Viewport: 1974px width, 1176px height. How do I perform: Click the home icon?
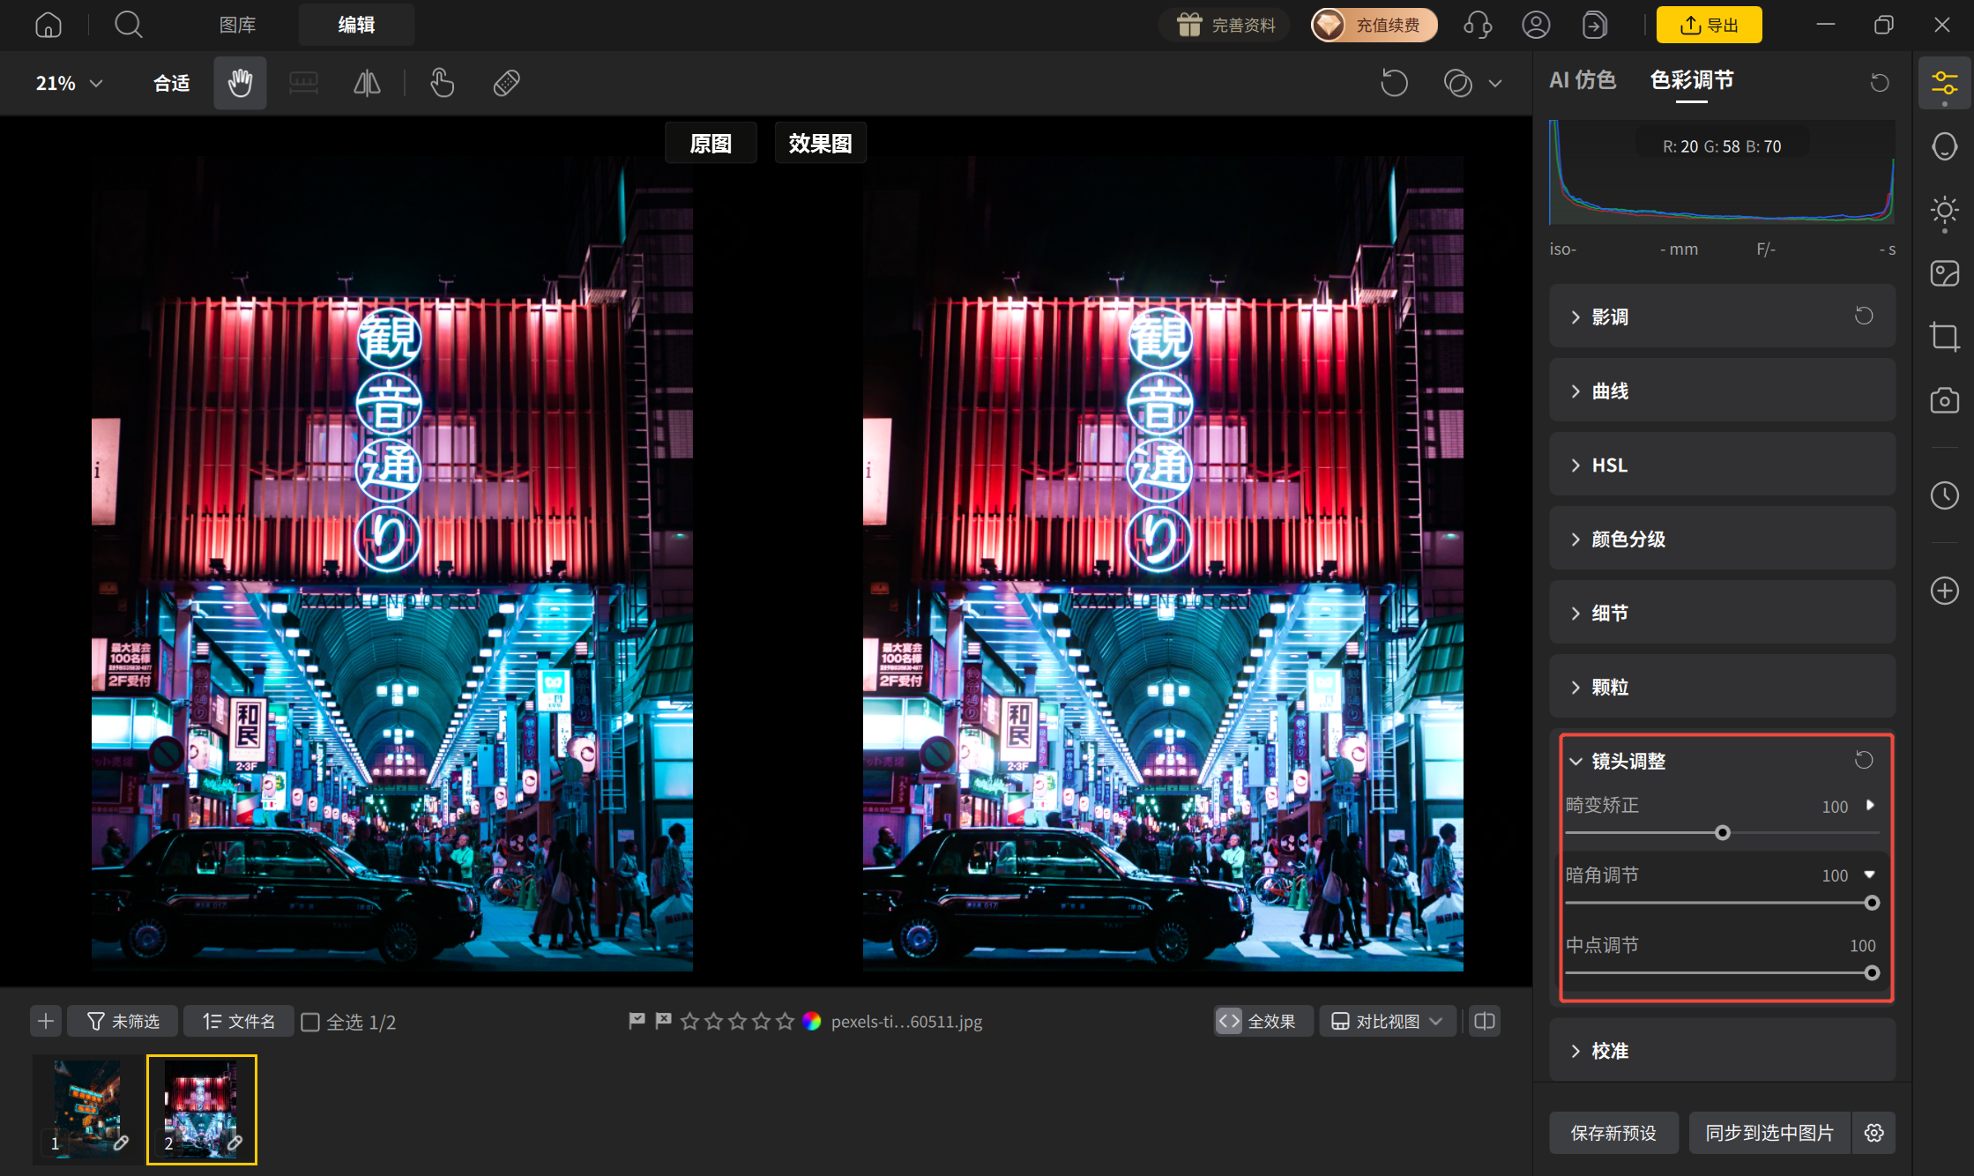tap(48, 25)
